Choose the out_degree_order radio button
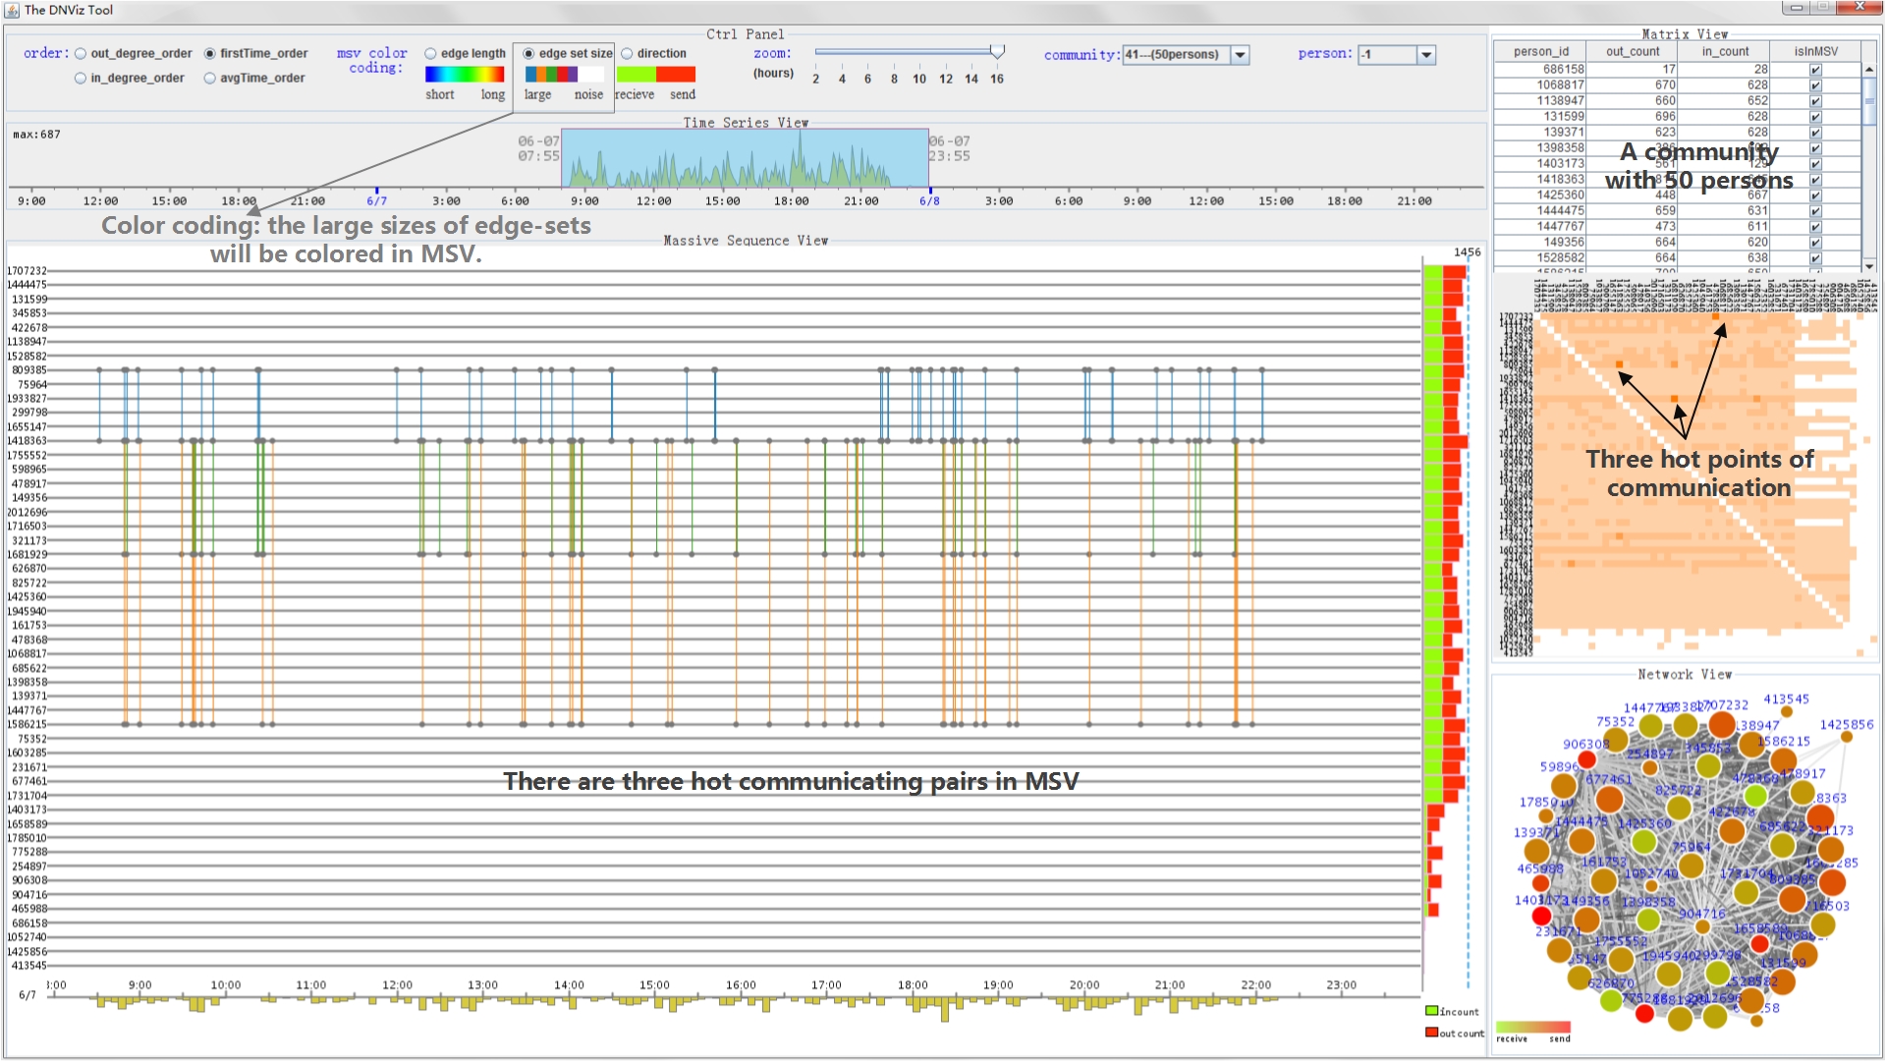The image size is (1886, 1061). point(81,54)
